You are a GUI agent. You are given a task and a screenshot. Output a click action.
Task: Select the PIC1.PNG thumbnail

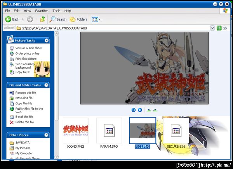(143, 130)
